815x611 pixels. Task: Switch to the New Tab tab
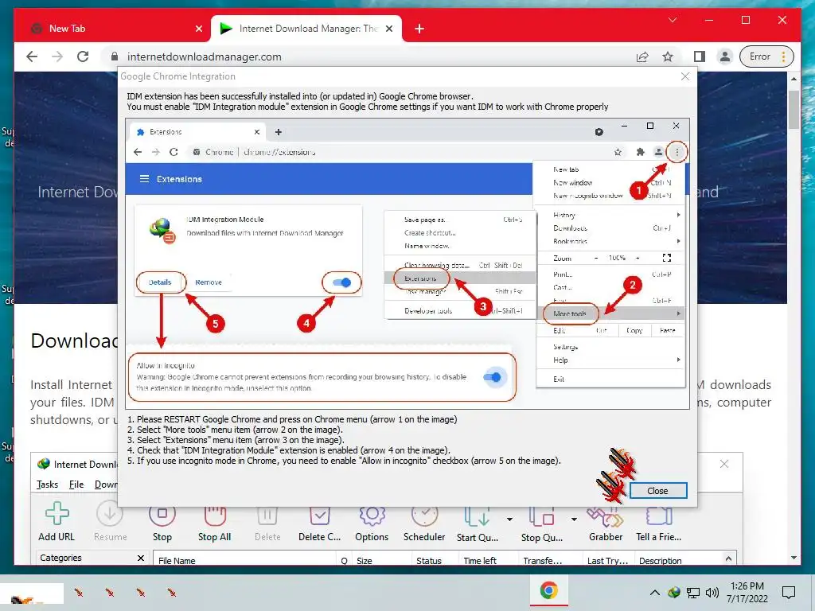pos(111,29)
